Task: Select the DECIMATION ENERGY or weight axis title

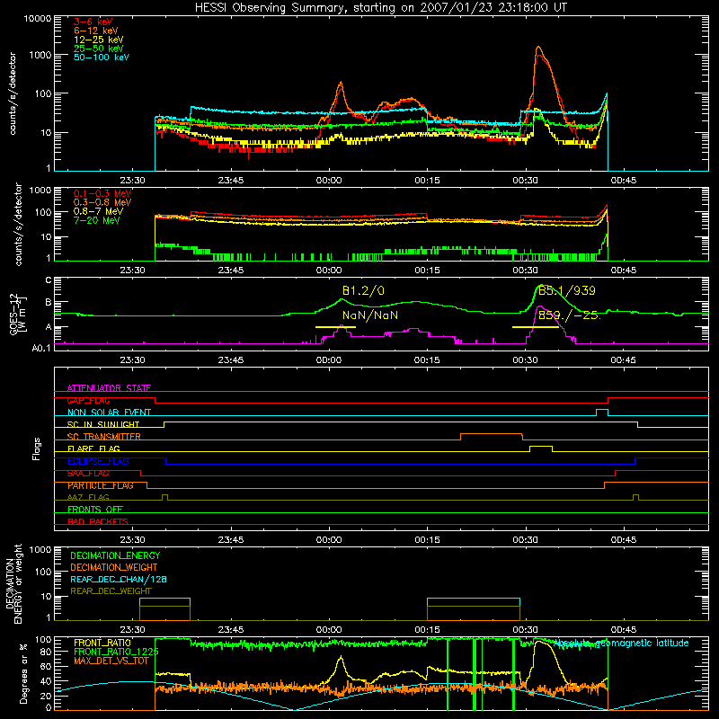Action: coord(13,583)
